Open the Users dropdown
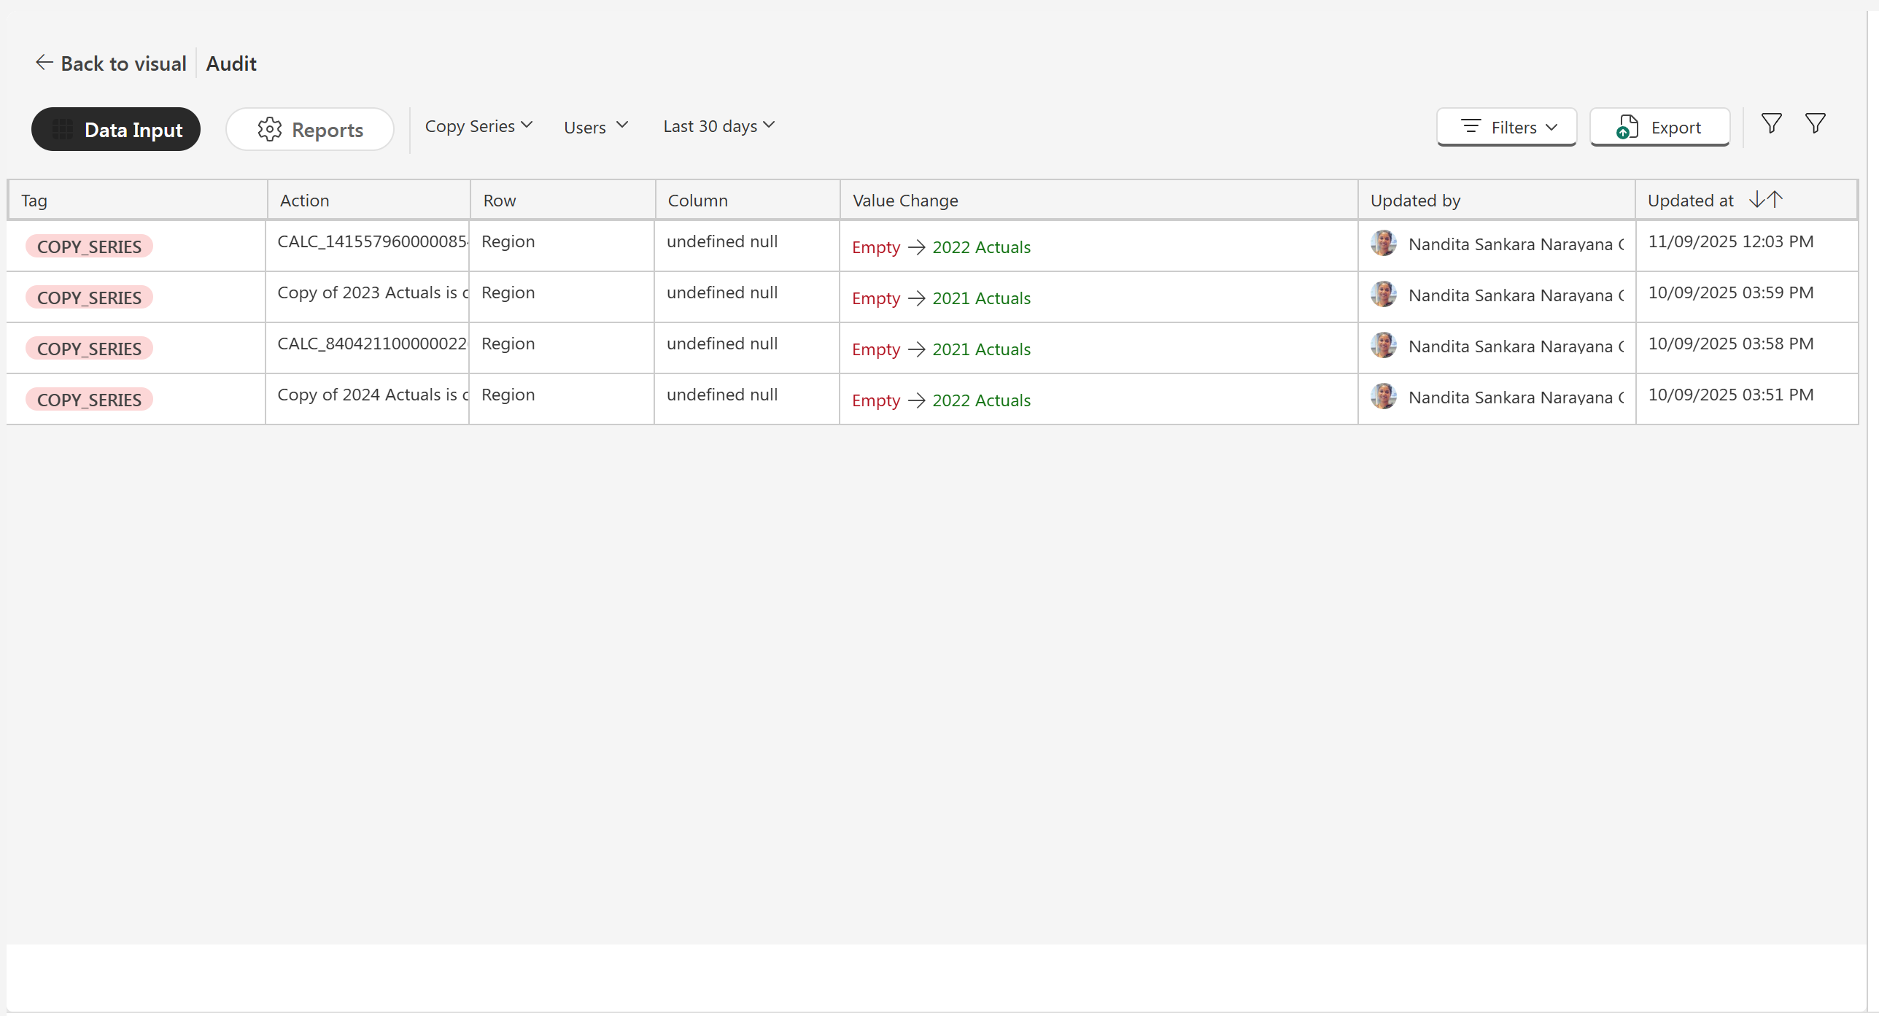Viewport: 1879px width, 1016px height. [595, 127]
